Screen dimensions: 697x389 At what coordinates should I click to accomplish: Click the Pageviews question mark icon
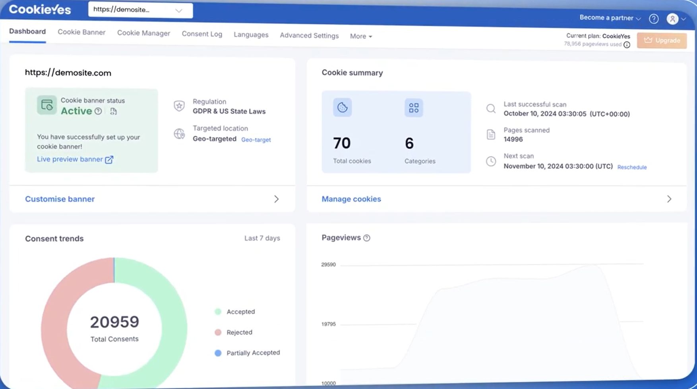(366, 238)
